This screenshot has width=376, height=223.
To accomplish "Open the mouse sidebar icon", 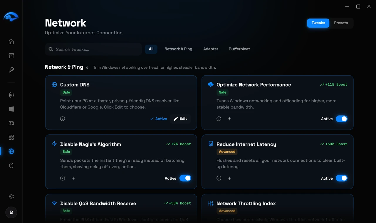I will (x=11, y=165).
